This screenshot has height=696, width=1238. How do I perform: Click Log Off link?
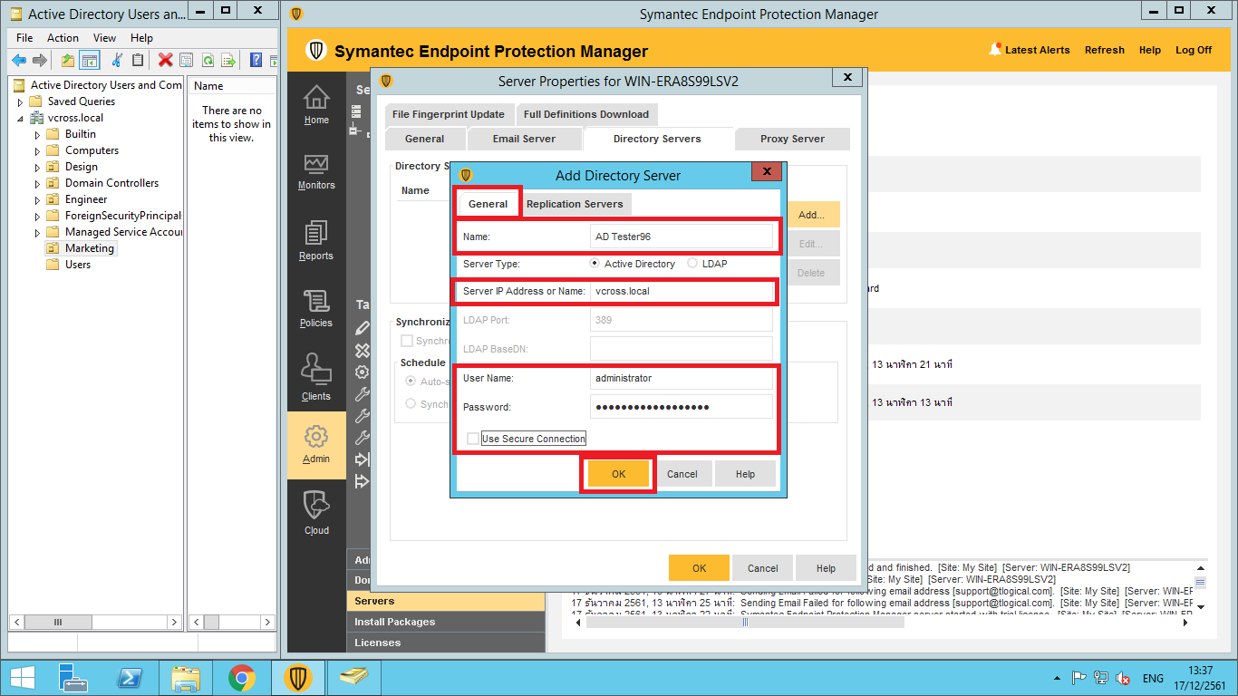pyautogui.click(x=1193, y=50)
